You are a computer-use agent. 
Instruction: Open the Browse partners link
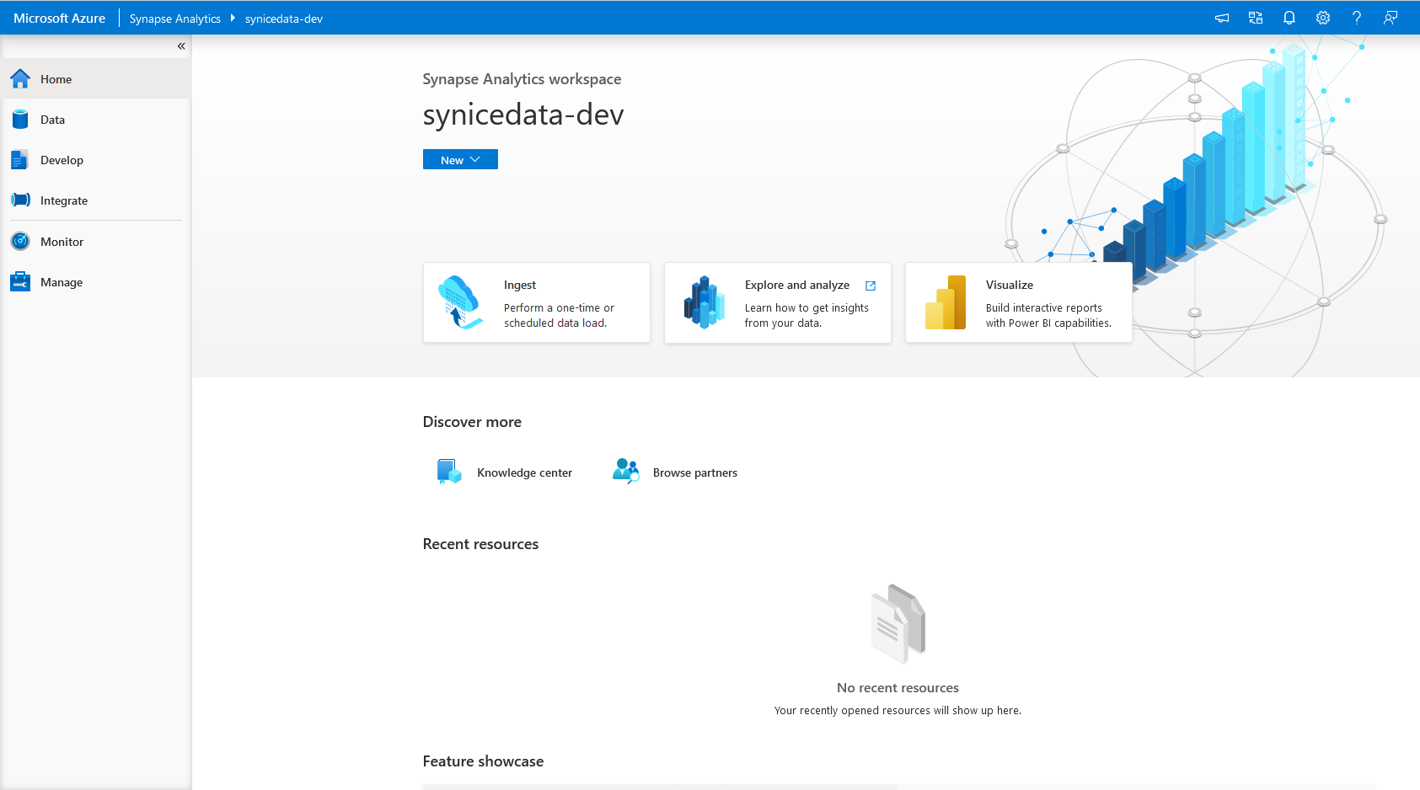695,472
